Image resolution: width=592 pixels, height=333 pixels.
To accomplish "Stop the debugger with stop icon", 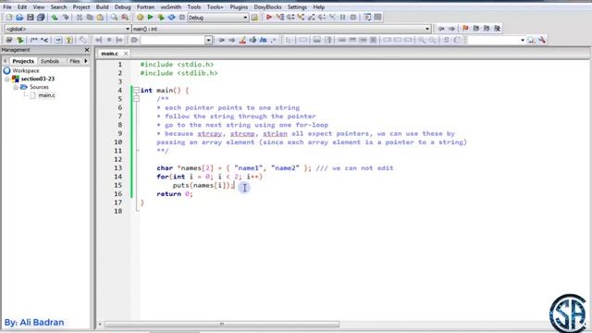I will click(353, 18).
